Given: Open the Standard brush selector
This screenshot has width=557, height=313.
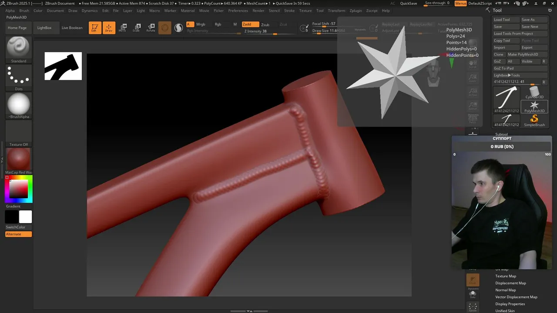Looking at the screenshot, I should pyautogui.click(x=18, y=50).
